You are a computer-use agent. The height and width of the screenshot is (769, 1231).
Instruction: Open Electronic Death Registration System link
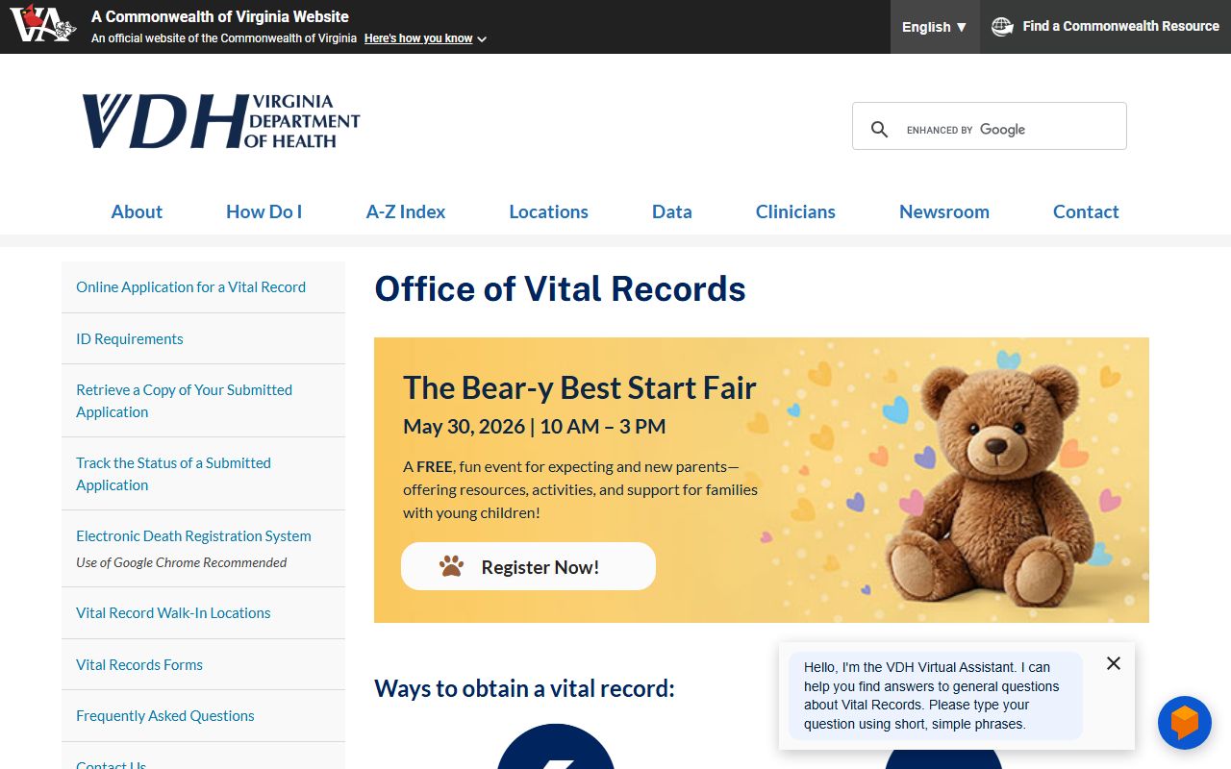click(193, 535)
